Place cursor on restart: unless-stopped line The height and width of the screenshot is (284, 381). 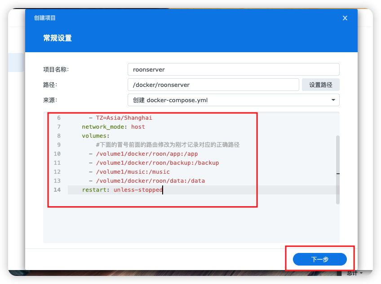coord(122,190)
